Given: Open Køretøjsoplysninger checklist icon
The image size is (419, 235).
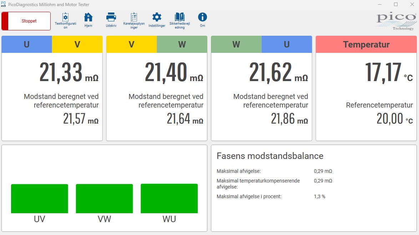Looking at the screenshot, I should click(134, 17).
